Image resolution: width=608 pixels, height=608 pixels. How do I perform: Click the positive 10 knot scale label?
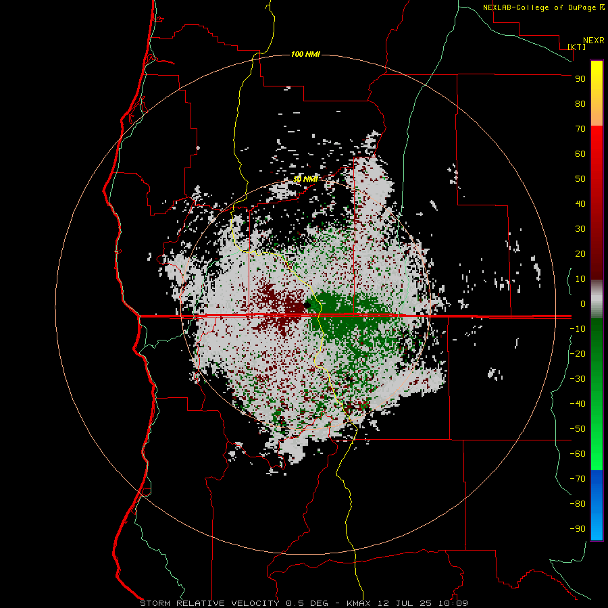pos(580,279)
